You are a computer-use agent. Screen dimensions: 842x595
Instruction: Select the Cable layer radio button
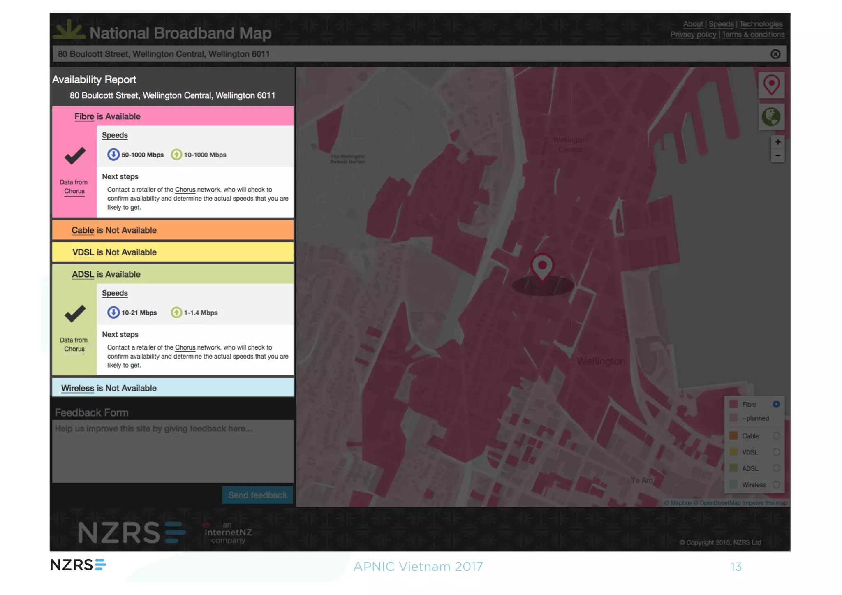coord(776,436)
